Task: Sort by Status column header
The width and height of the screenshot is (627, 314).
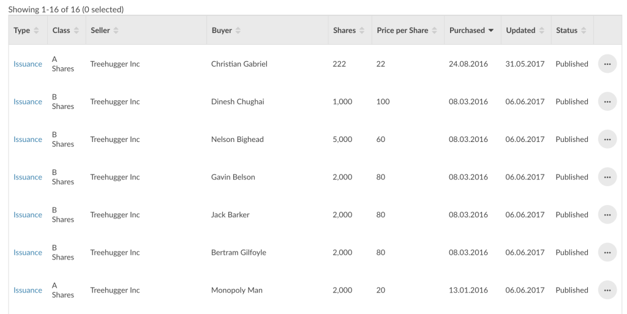Action: (x=571, y=31)
